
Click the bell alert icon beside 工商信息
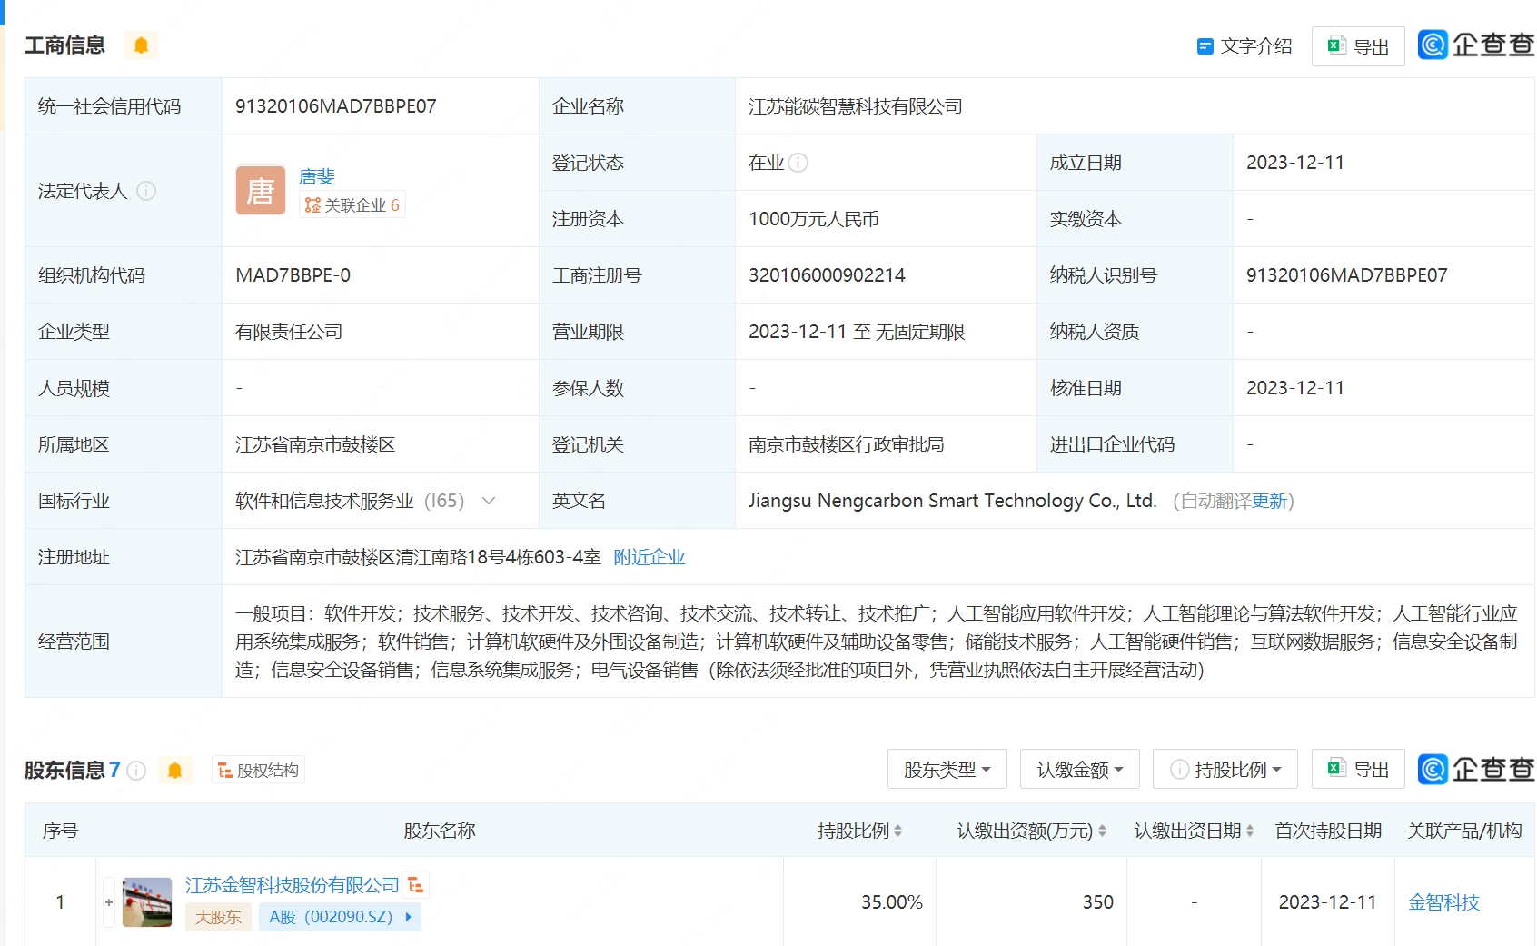click(x=141, y=45)
